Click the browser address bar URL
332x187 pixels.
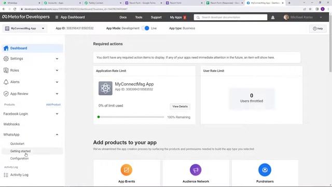(x=76, y=9)
